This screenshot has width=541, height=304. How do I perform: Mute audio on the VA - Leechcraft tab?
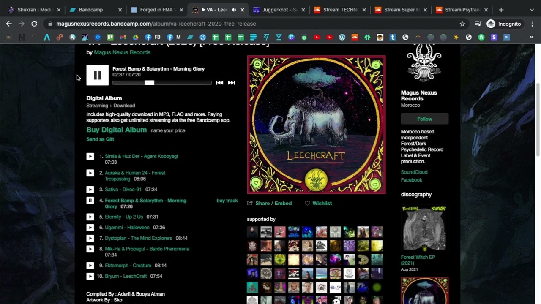point(234,10)
